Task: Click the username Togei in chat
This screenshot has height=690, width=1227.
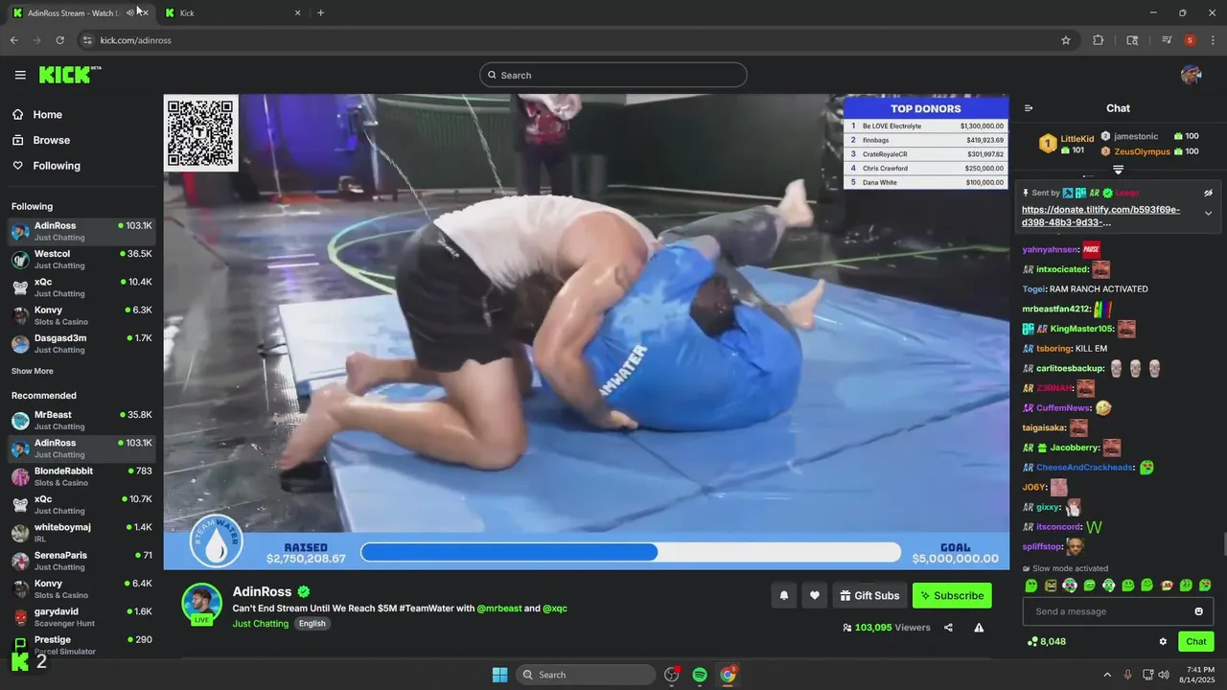Action: [x=1033, y=288]
